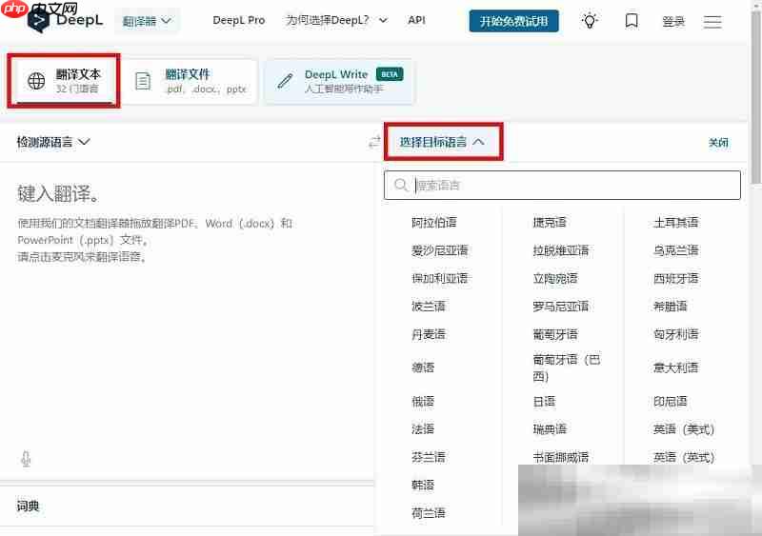This screenshot has width=762, height=536.
Task: Switch to the DeepL Write tab
Action: pyautogui.click(x=339, y=81)
